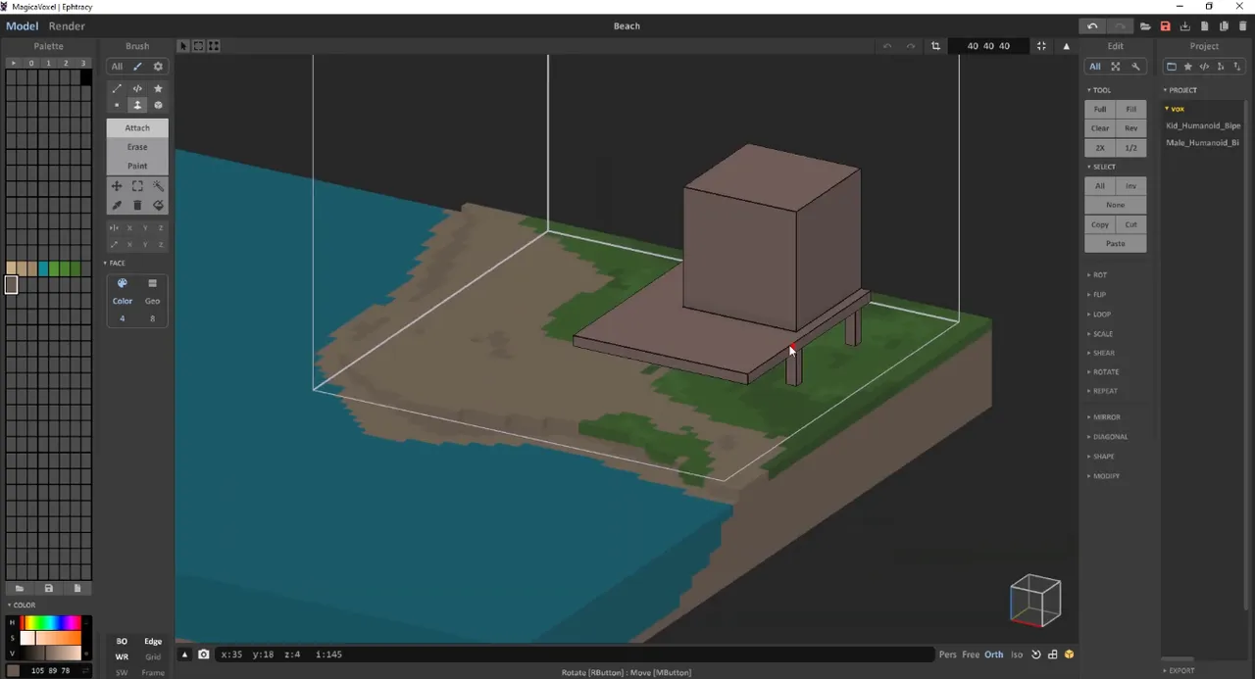
Task: Collapse the COLOR section
Action: pyautogui.click(x=22, y=606)
